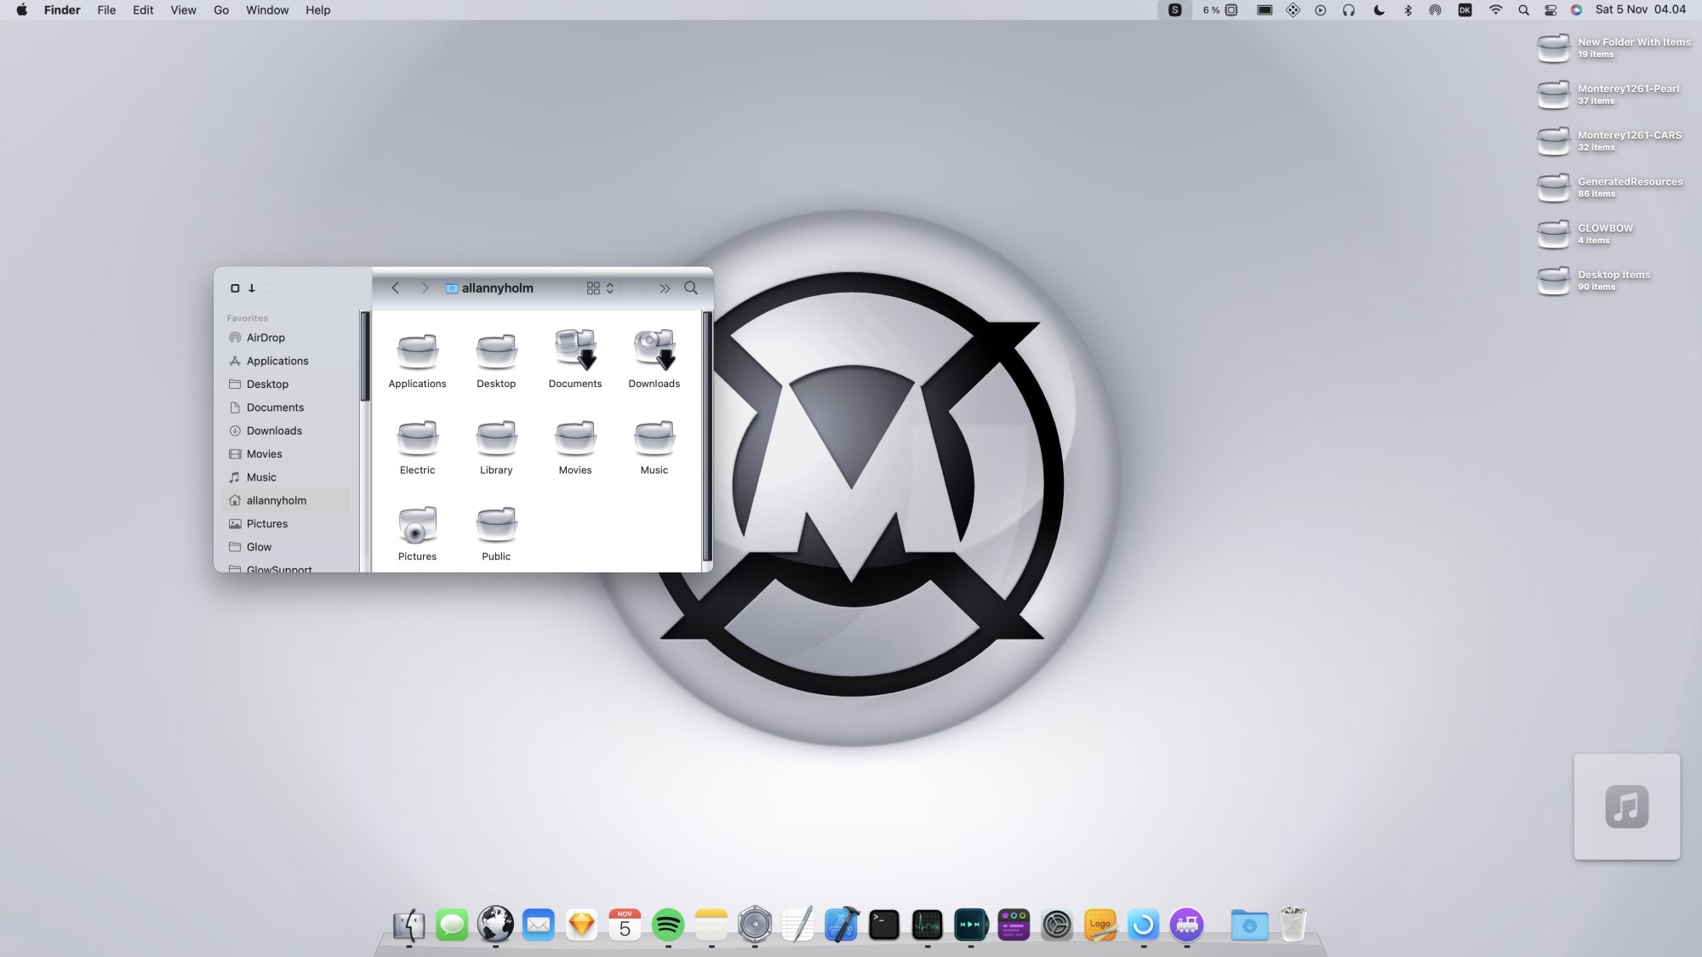Click the Finder search magnifier icon
The width and height of the screenshot is (1702, 957).
(x=691, y=288)
